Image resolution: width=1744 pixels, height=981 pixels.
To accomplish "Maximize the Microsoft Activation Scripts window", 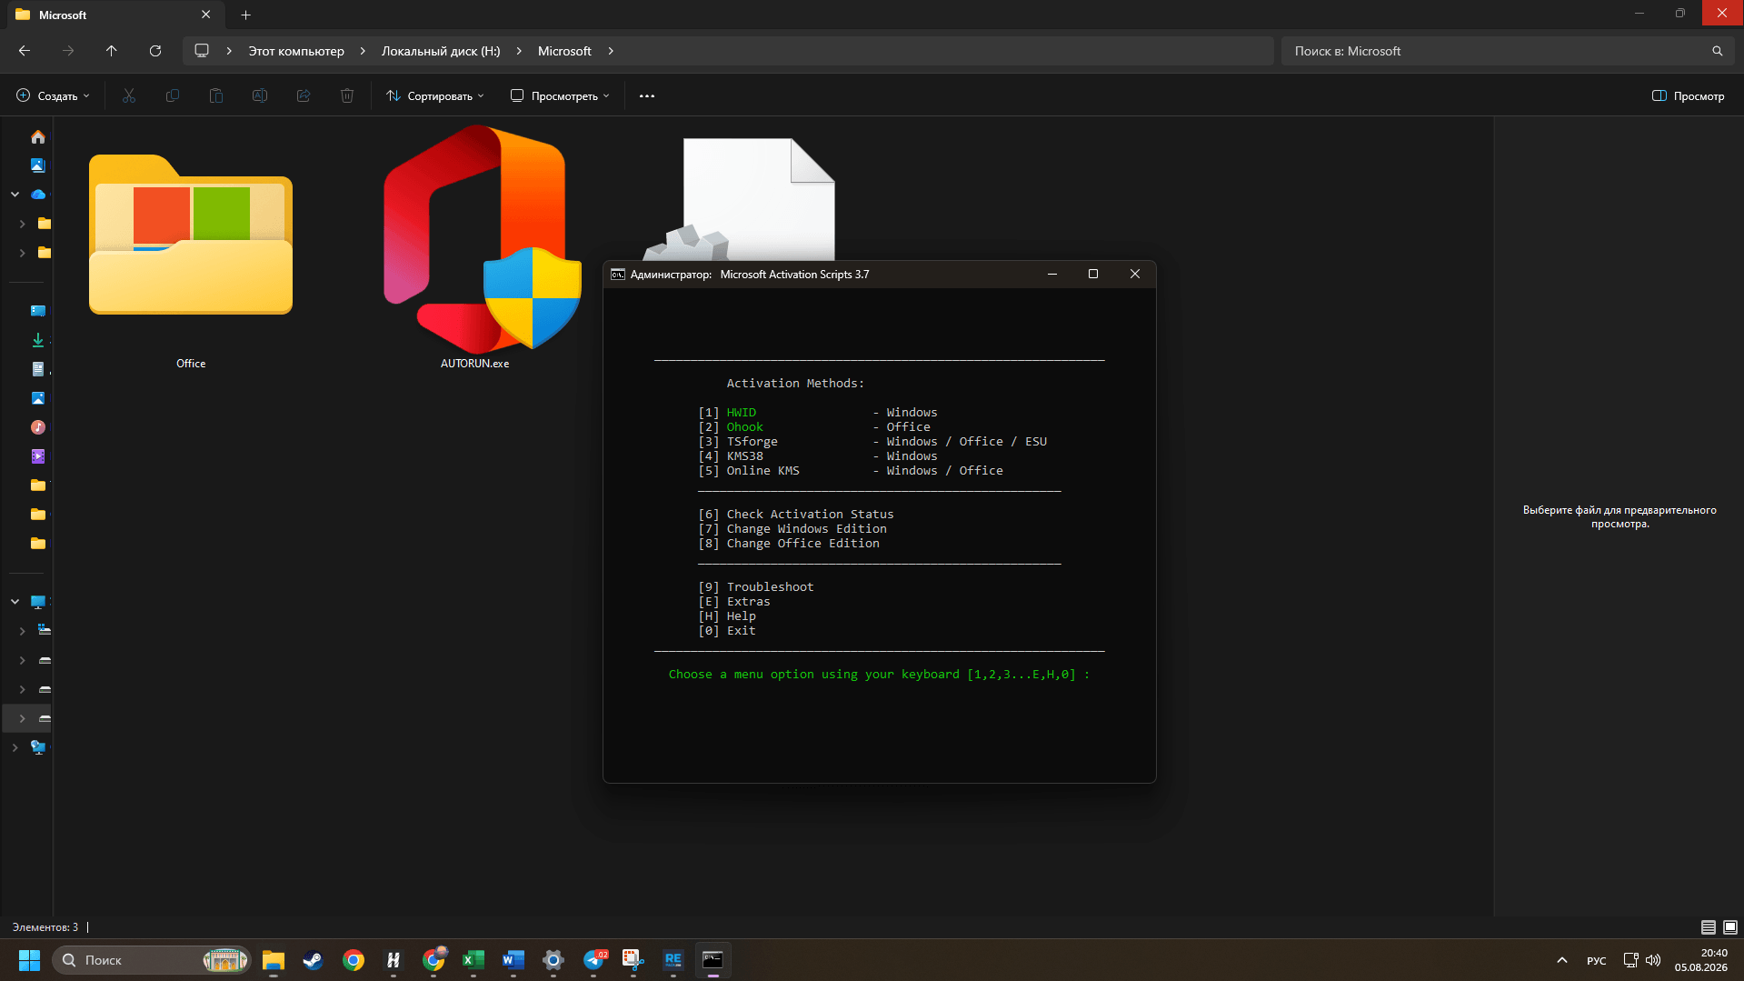I will click(1093, 274).
